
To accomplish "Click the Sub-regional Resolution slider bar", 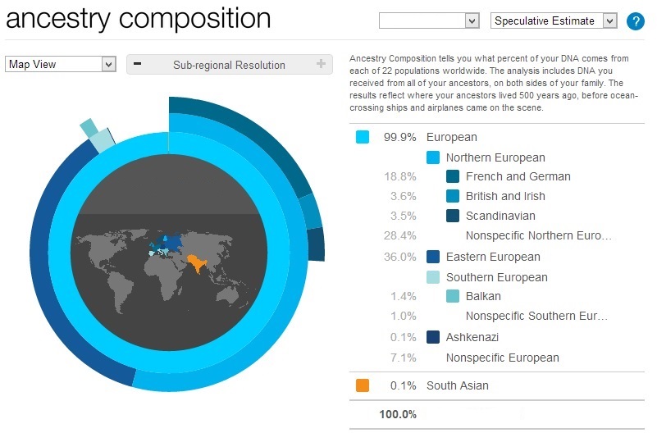I will tap(230, 65).
